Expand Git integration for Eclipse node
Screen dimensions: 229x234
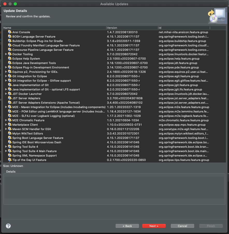6,76
